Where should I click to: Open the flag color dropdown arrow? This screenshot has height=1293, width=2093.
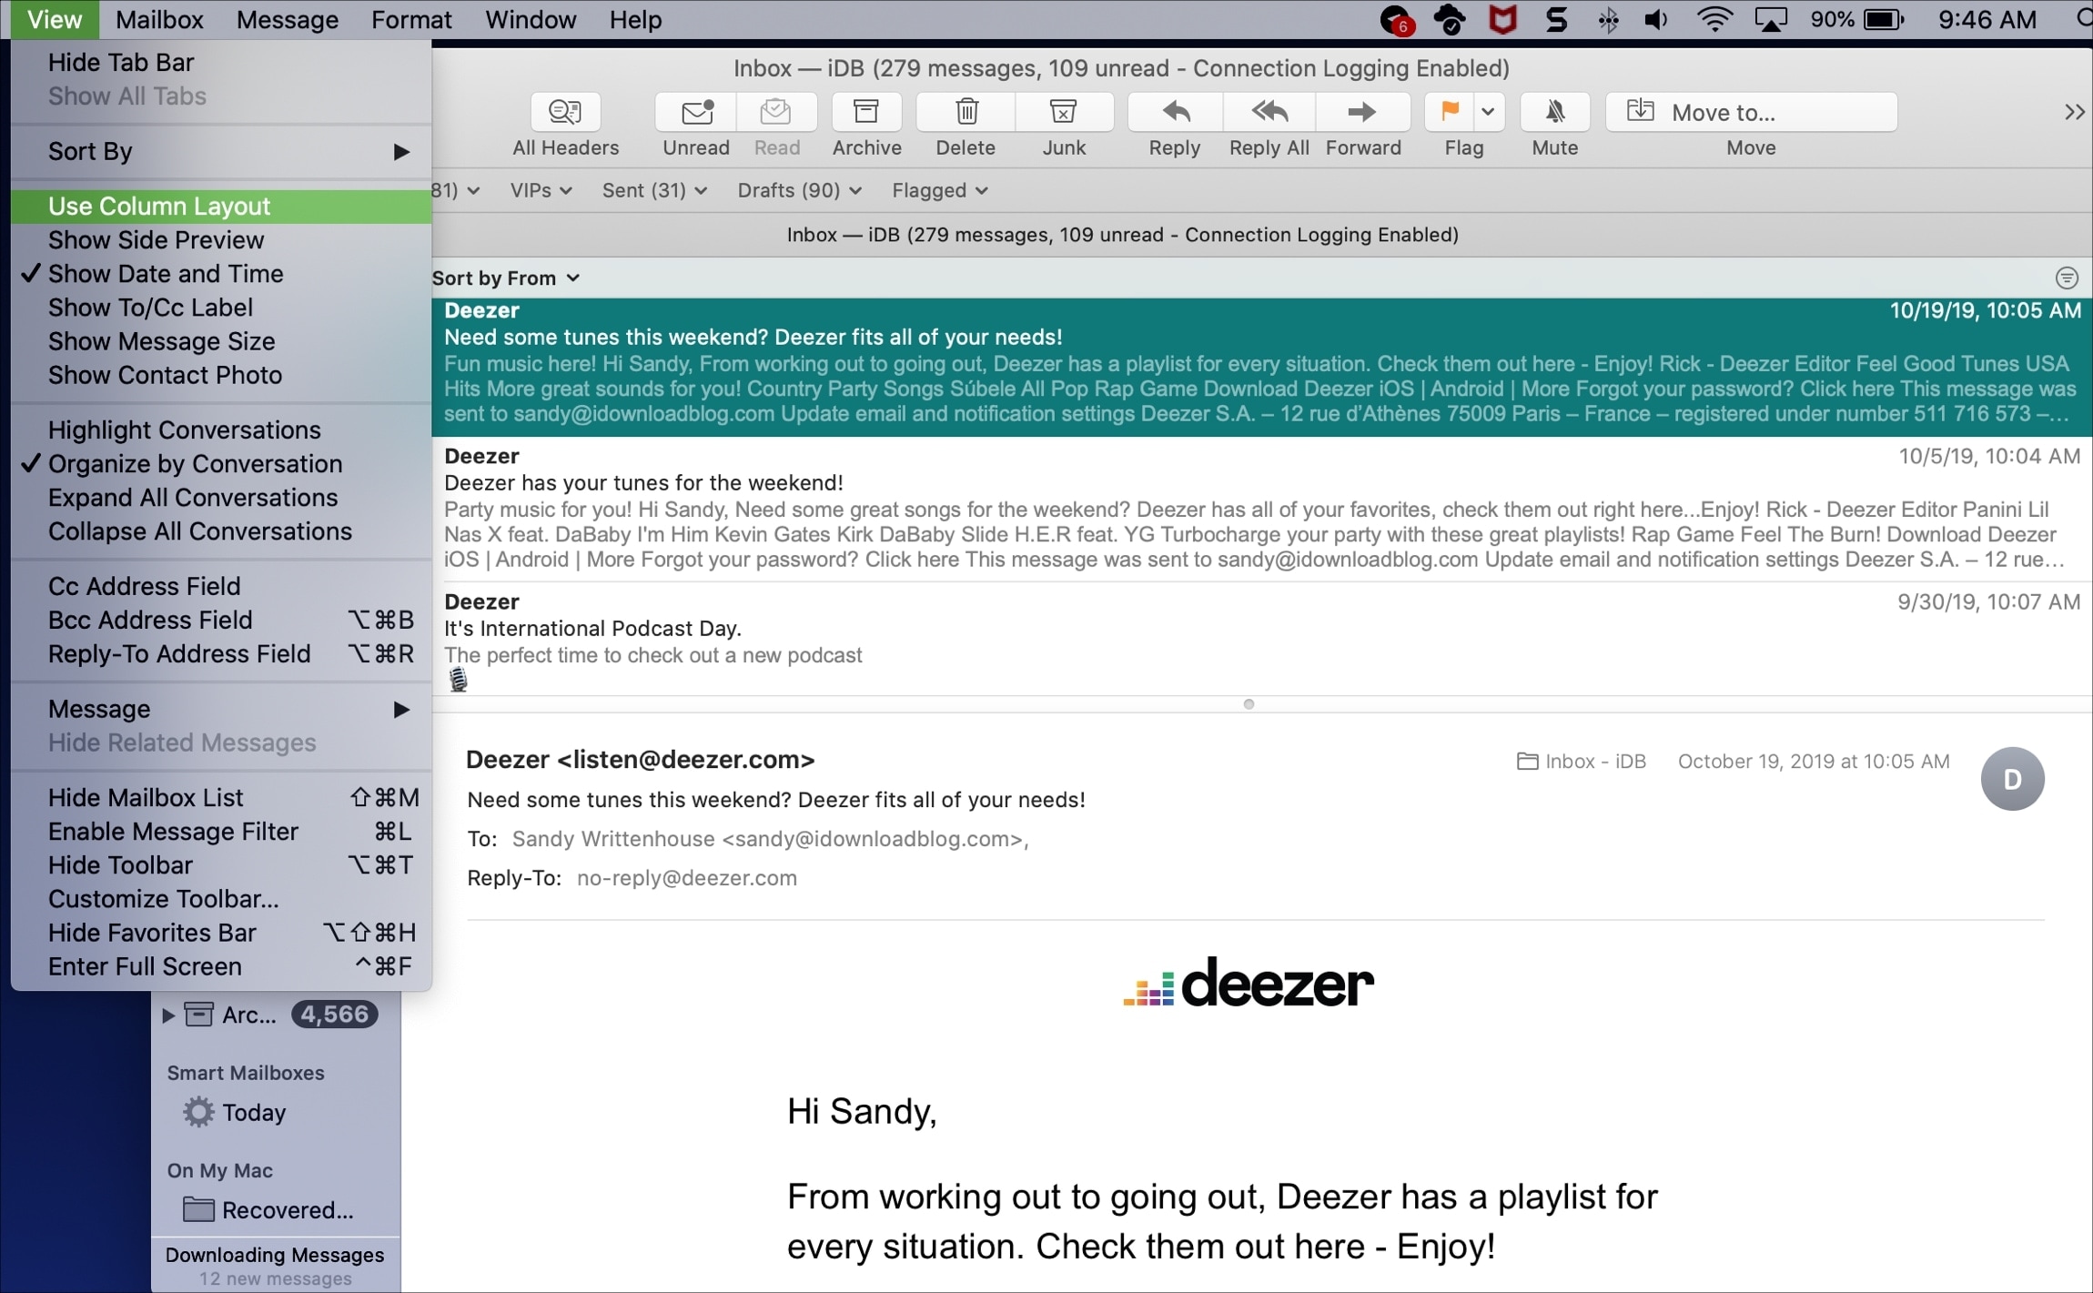(x=1488, y=112)
